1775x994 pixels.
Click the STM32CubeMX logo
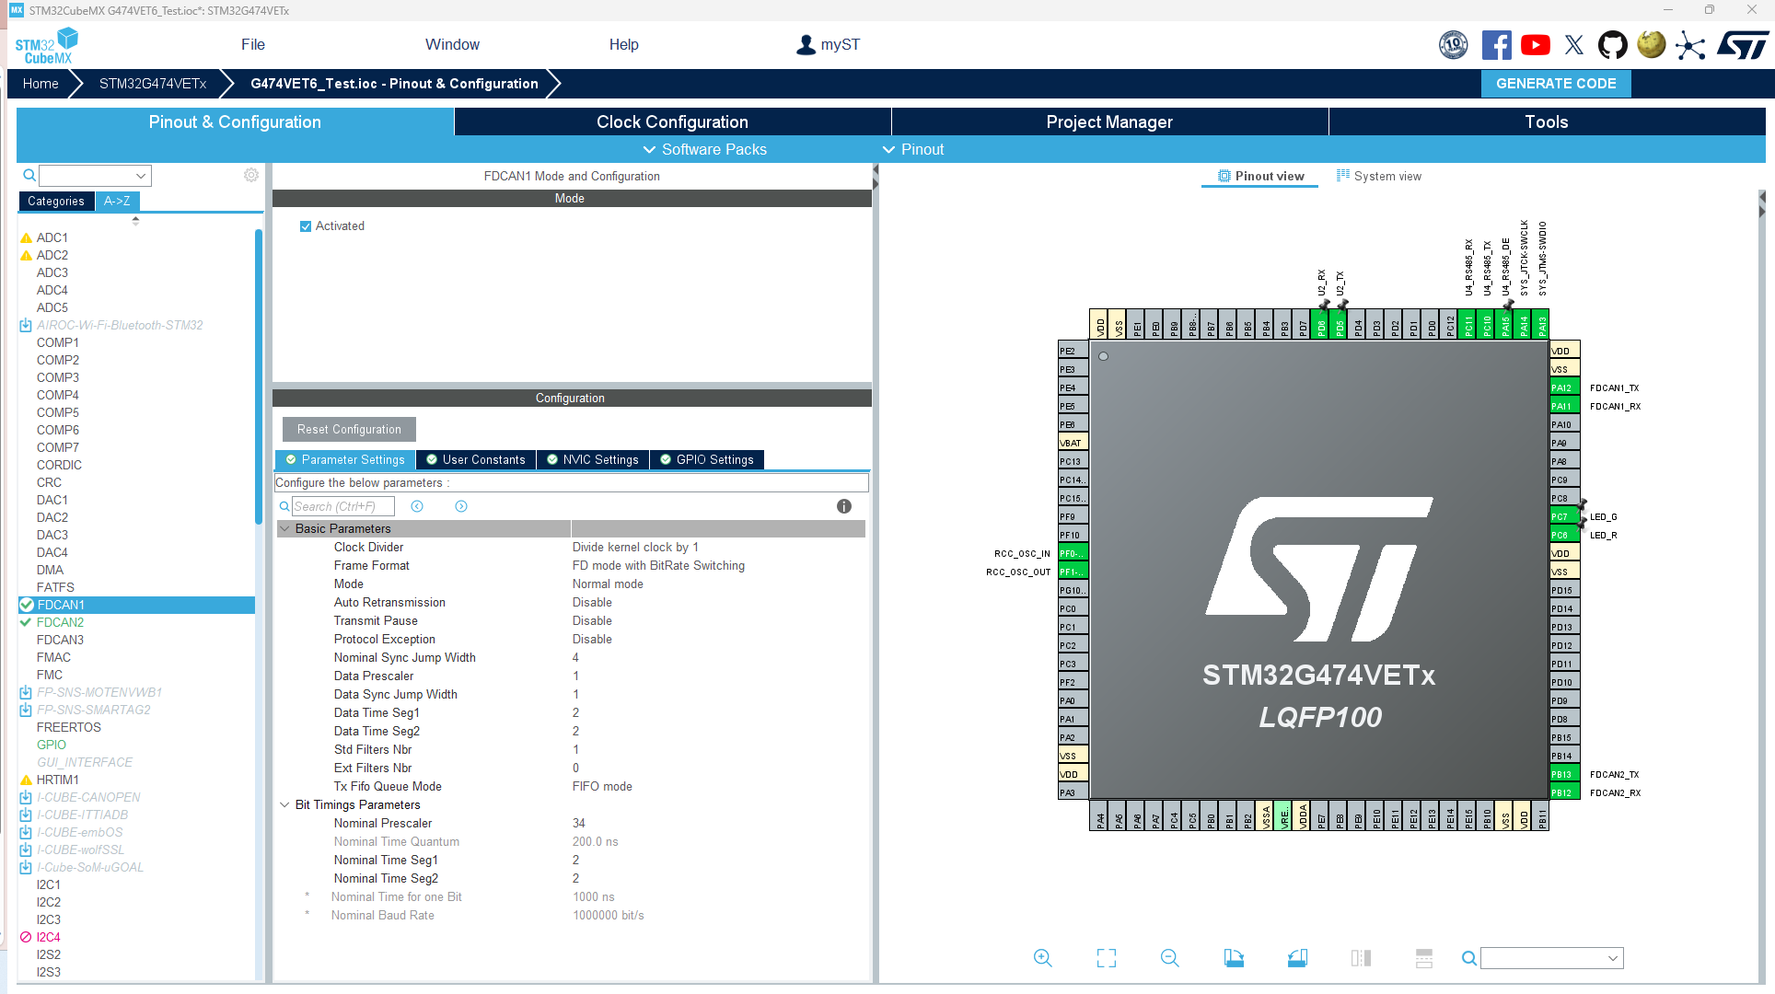[x=47, y=45]
